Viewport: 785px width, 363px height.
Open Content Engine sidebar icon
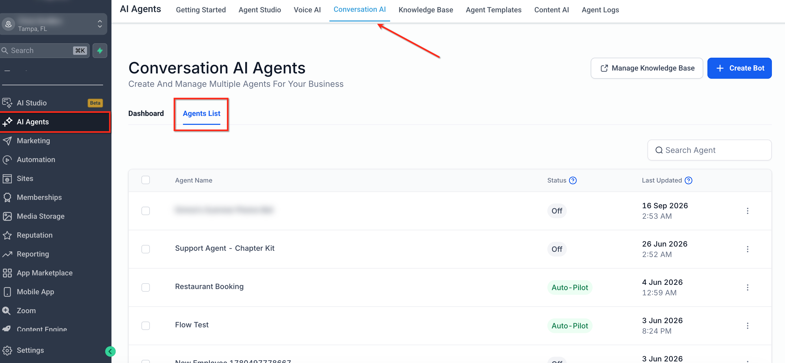click(x=7, y=328)
